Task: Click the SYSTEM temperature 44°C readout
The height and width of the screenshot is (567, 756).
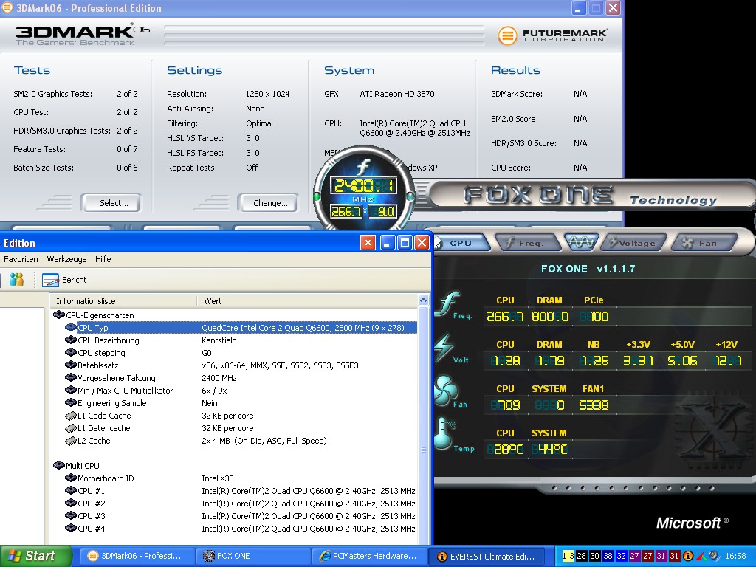Action: pyautogui.click(x=549, y=450)
